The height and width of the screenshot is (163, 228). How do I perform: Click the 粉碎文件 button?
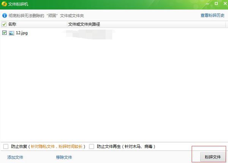(212, 157)
